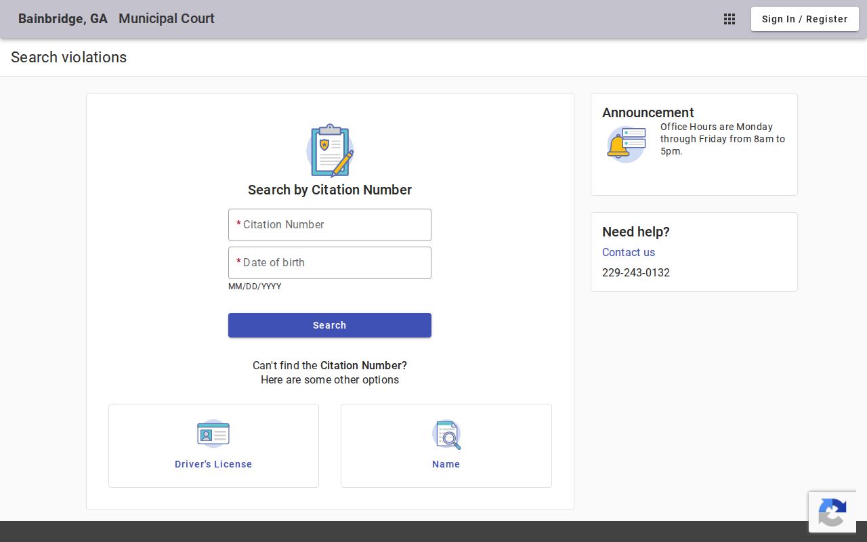
Task: Click the magnifier document Name icon
Action: (x=446, y=434)
